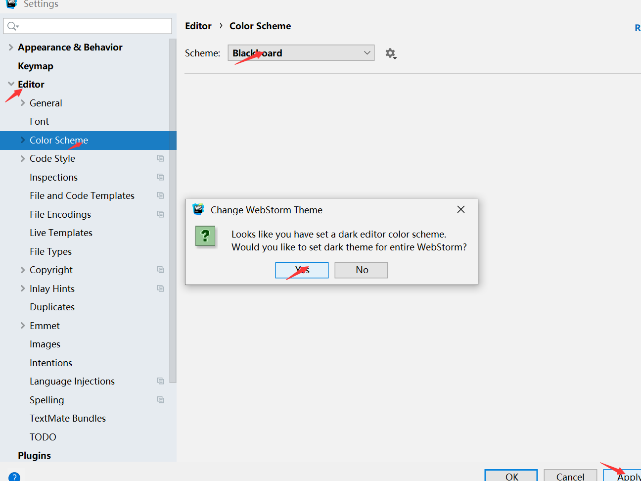Click No in the theme dialog

coord(361,270)
